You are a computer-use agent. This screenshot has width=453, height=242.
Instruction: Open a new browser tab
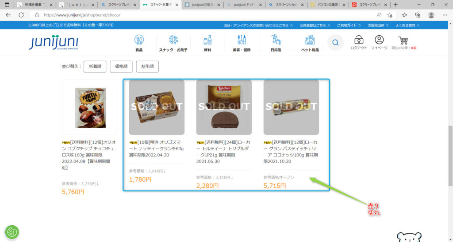pos(395,4)
